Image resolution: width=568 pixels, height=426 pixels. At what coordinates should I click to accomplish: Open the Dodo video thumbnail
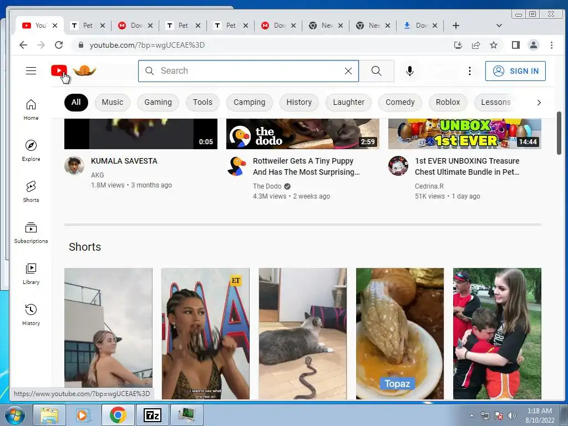[x=302, y=134]
